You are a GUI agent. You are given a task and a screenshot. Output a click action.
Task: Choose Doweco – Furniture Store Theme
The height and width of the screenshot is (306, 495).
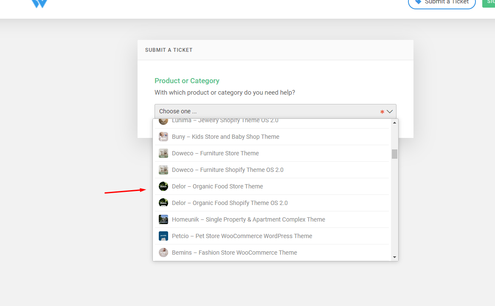[272, 153]
